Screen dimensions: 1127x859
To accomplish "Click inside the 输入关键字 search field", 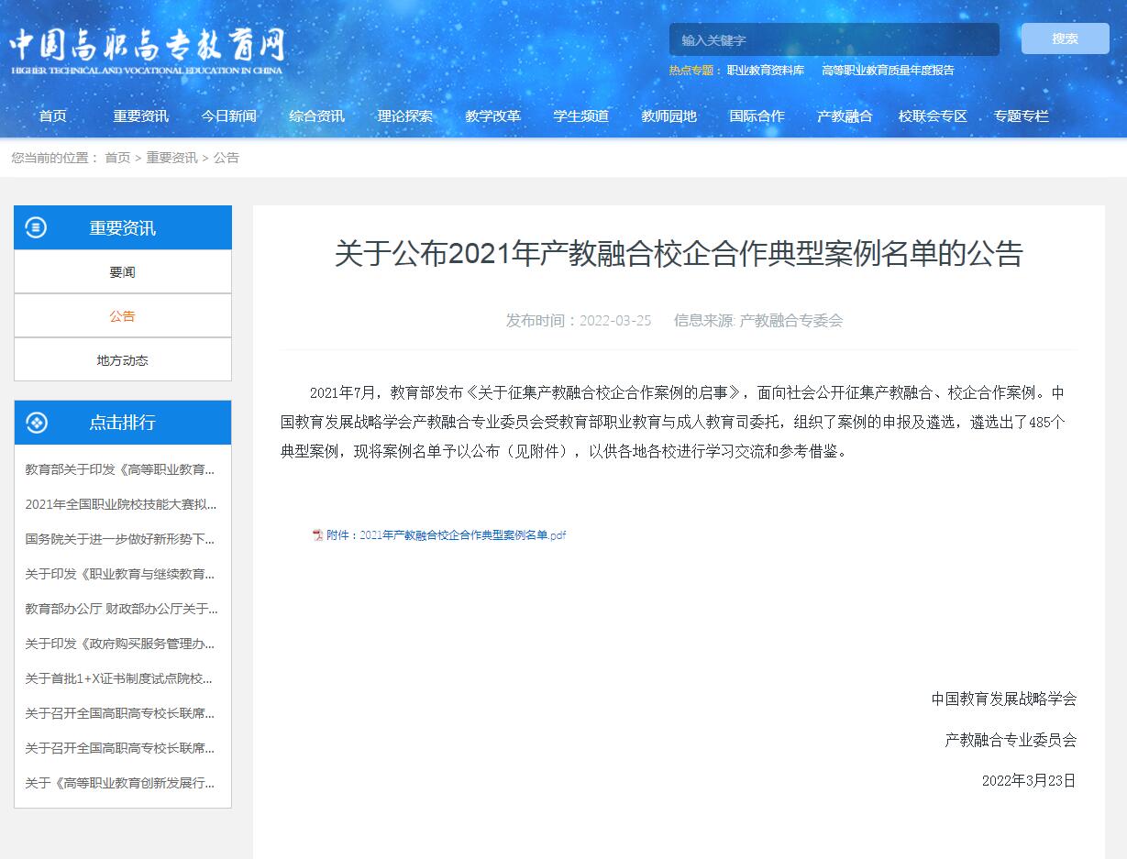I will coord(833,39).
